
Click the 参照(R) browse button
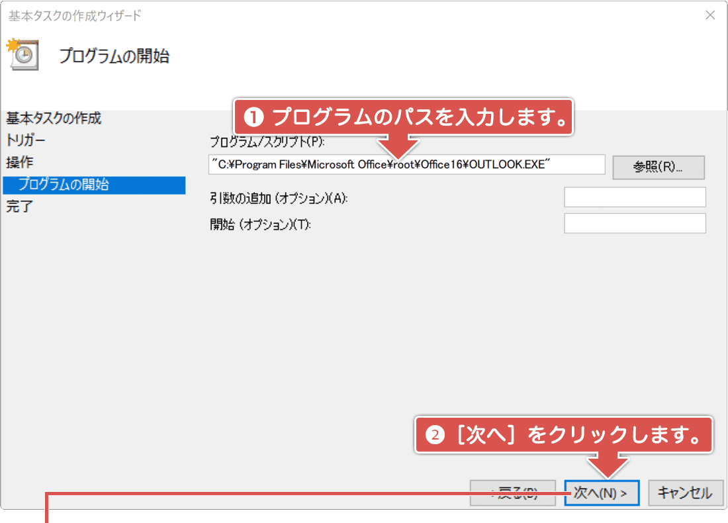click(x=658, y=167)
